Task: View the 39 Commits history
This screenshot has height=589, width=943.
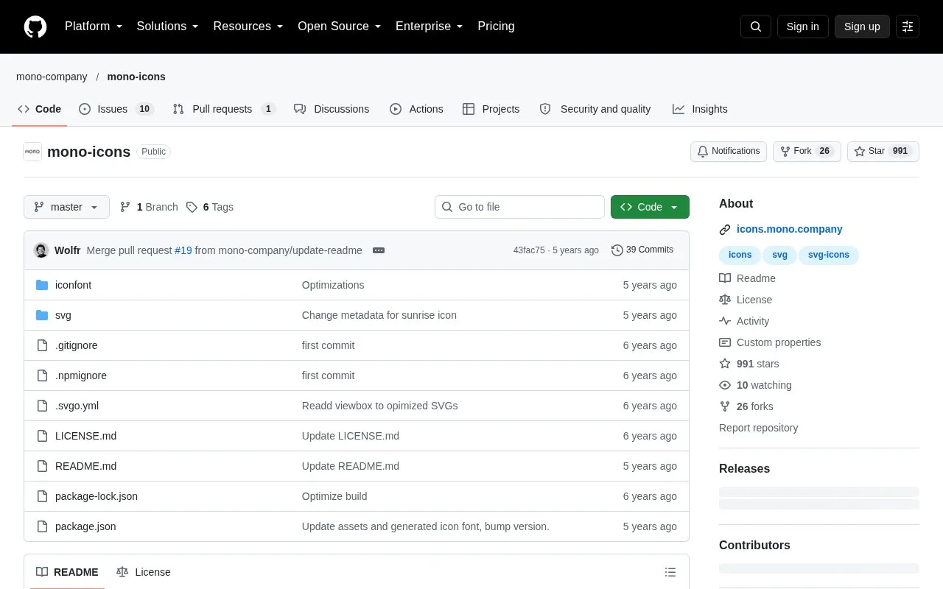Action: (642, 250)
